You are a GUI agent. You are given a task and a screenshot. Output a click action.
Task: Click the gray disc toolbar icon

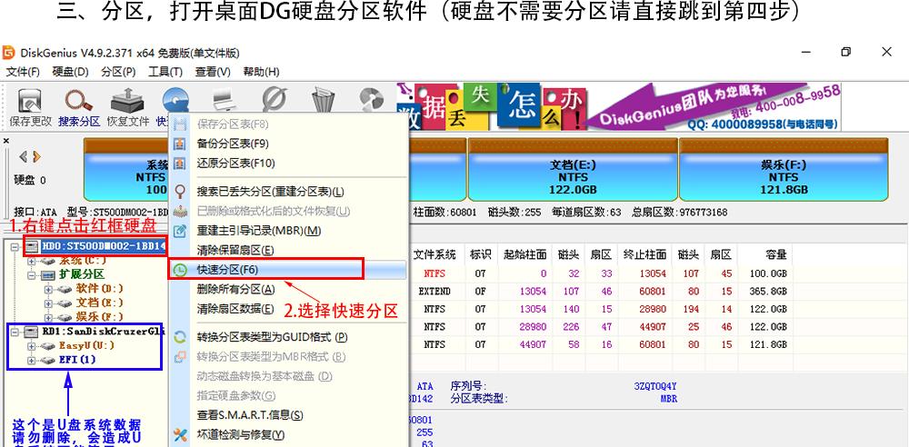[372, 100]
